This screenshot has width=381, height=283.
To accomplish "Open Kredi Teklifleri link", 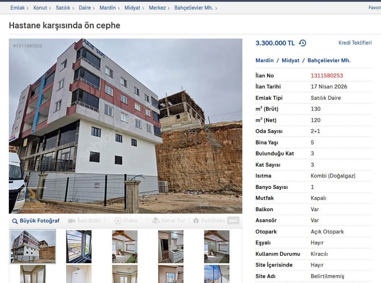I will click(x=355, y=43).
